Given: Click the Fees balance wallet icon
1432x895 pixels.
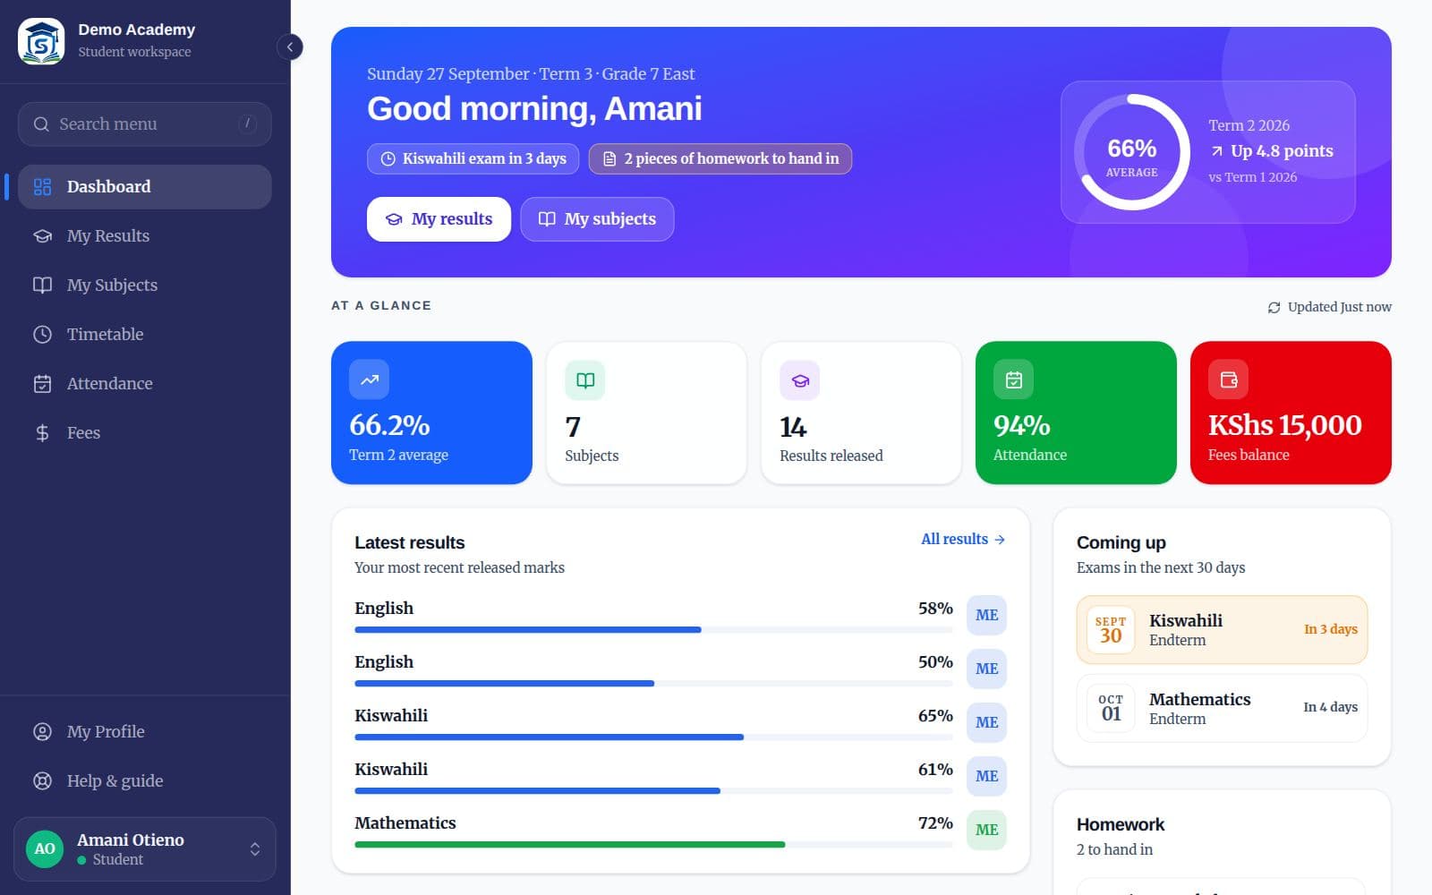Looking at the screenshot, I should (1229, 379).
